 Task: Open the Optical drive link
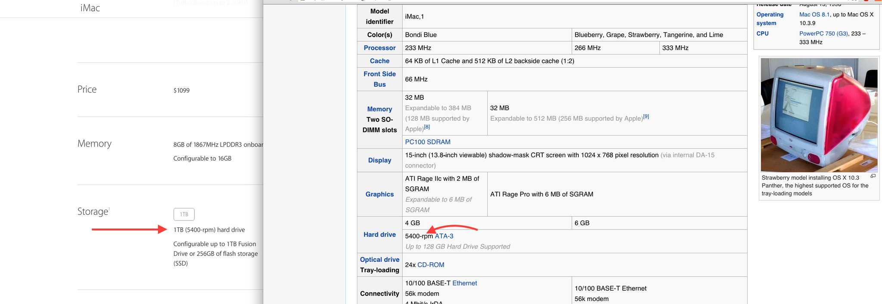click(x=379, y=260)
